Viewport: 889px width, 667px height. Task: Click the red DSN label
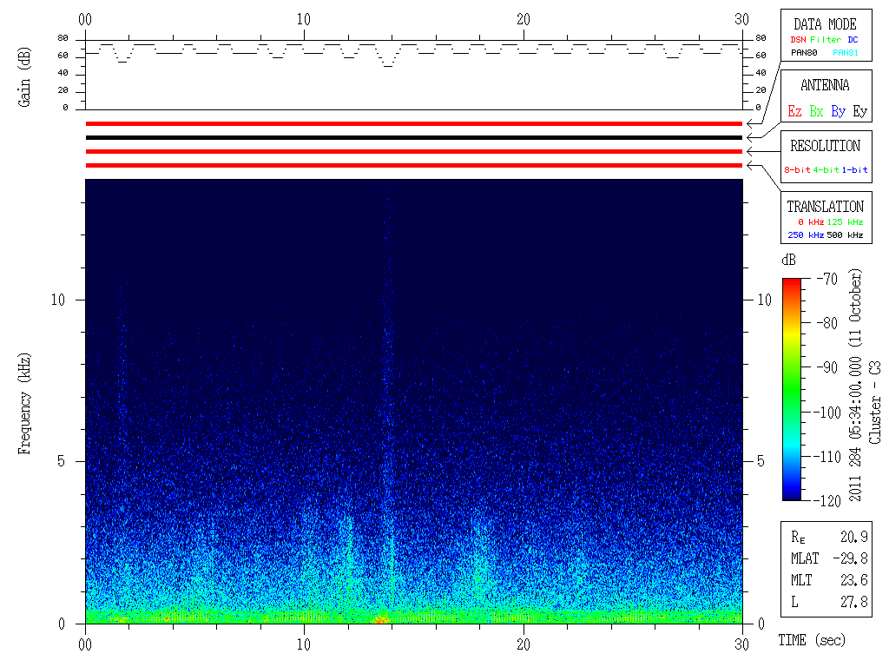point(798,40)
